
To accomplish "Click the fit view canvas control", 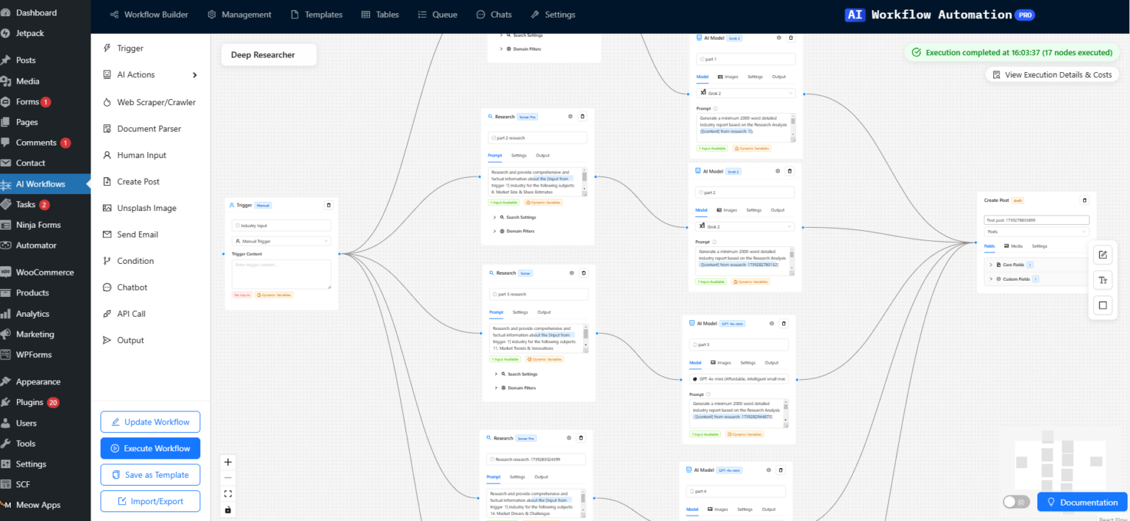I will coord(228,494).
